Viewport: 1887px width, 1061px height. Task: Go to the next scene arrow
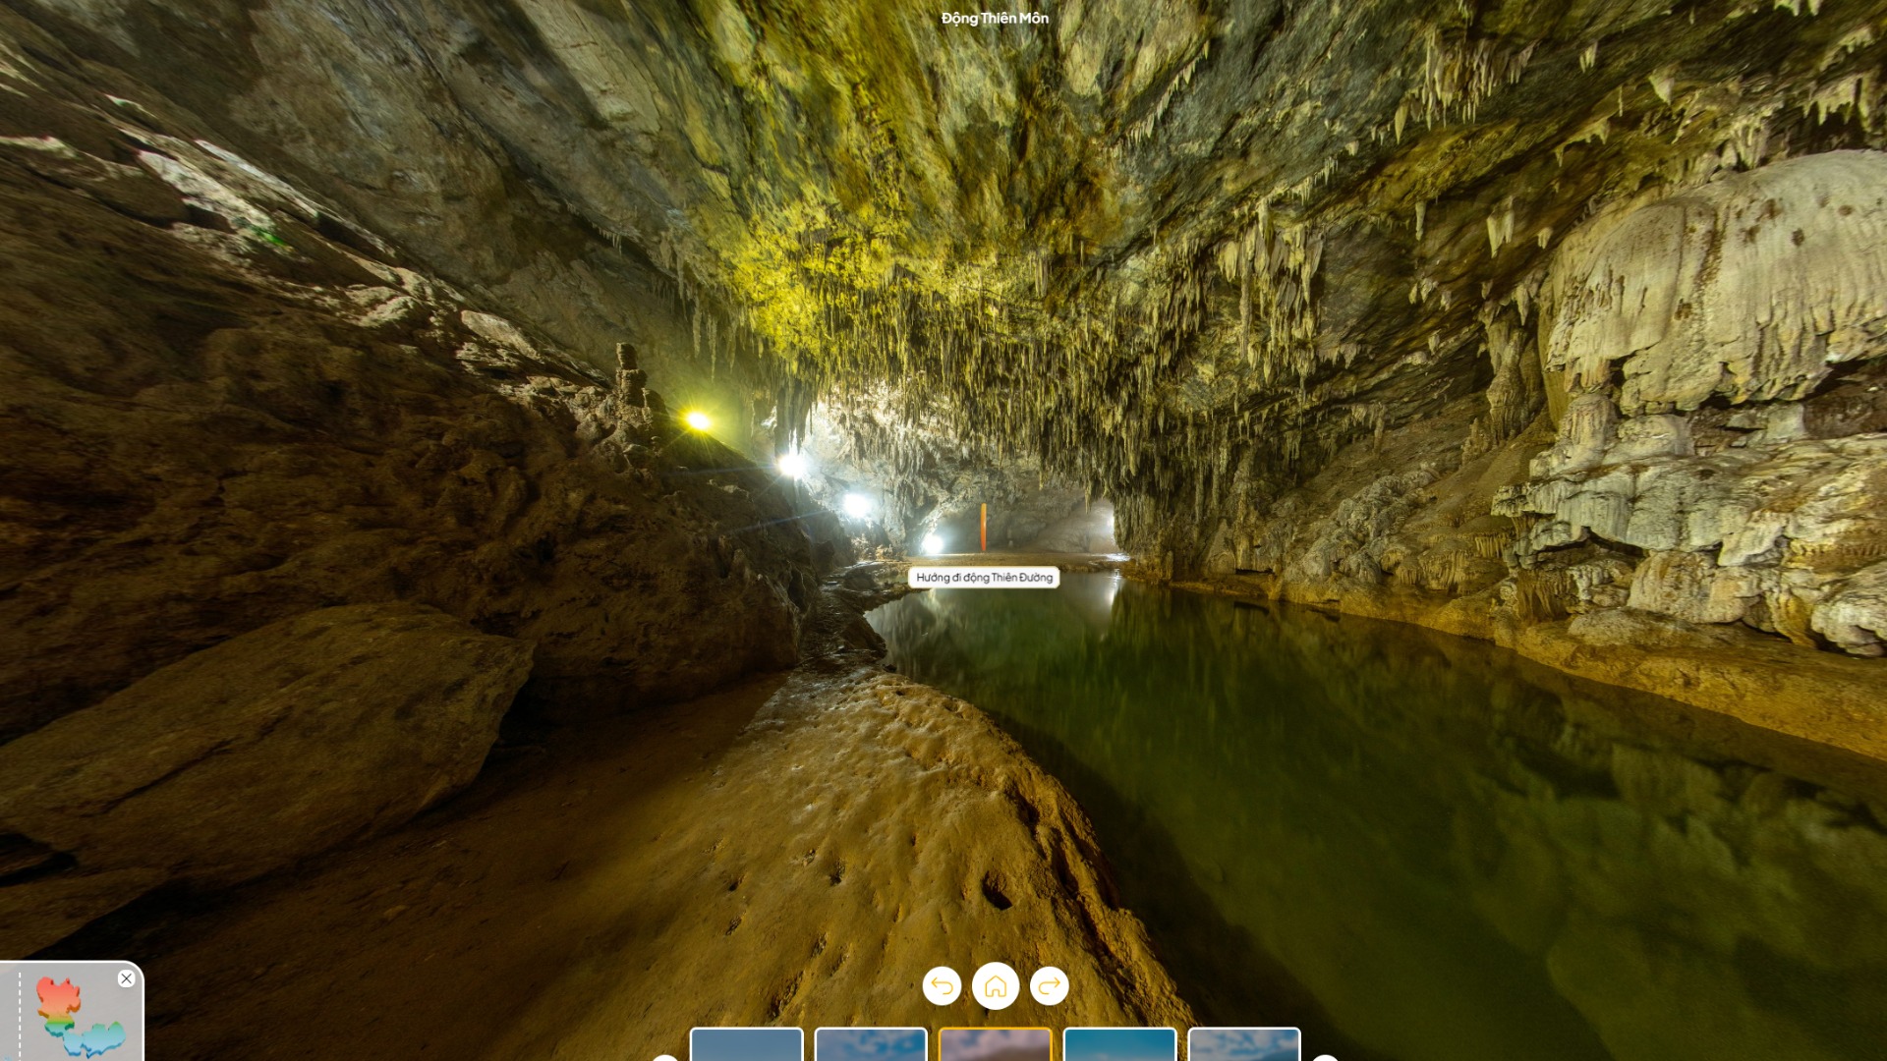[x=1049, y=985]
